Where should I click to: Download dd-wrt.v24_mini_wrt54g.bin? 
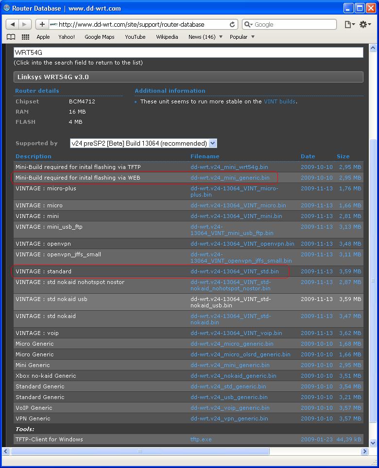[x=229, y=167]
